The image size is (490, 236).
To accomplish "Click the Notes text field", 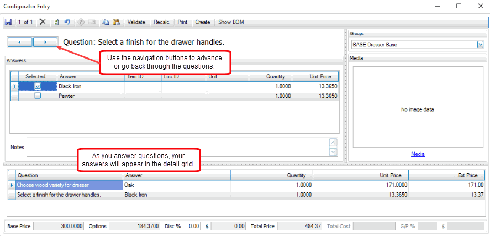I will click(x=177, y=148).
